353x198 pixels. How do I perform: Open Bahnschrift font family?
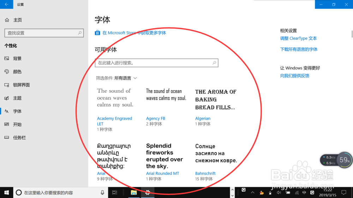click(205, 173)
